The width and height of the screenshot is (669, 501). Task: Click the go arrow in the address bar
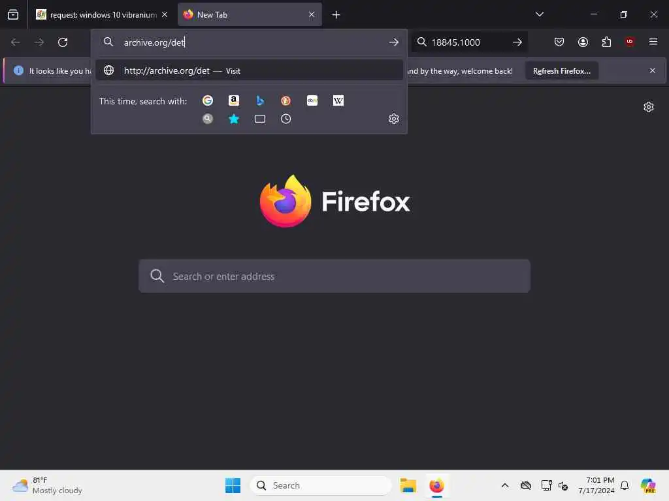pyautogui.click(x=394, y=42)
